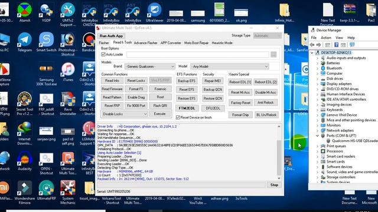378x212 pixels.
Task: Click the Repair IMEI button
Action: coord(213,81)
